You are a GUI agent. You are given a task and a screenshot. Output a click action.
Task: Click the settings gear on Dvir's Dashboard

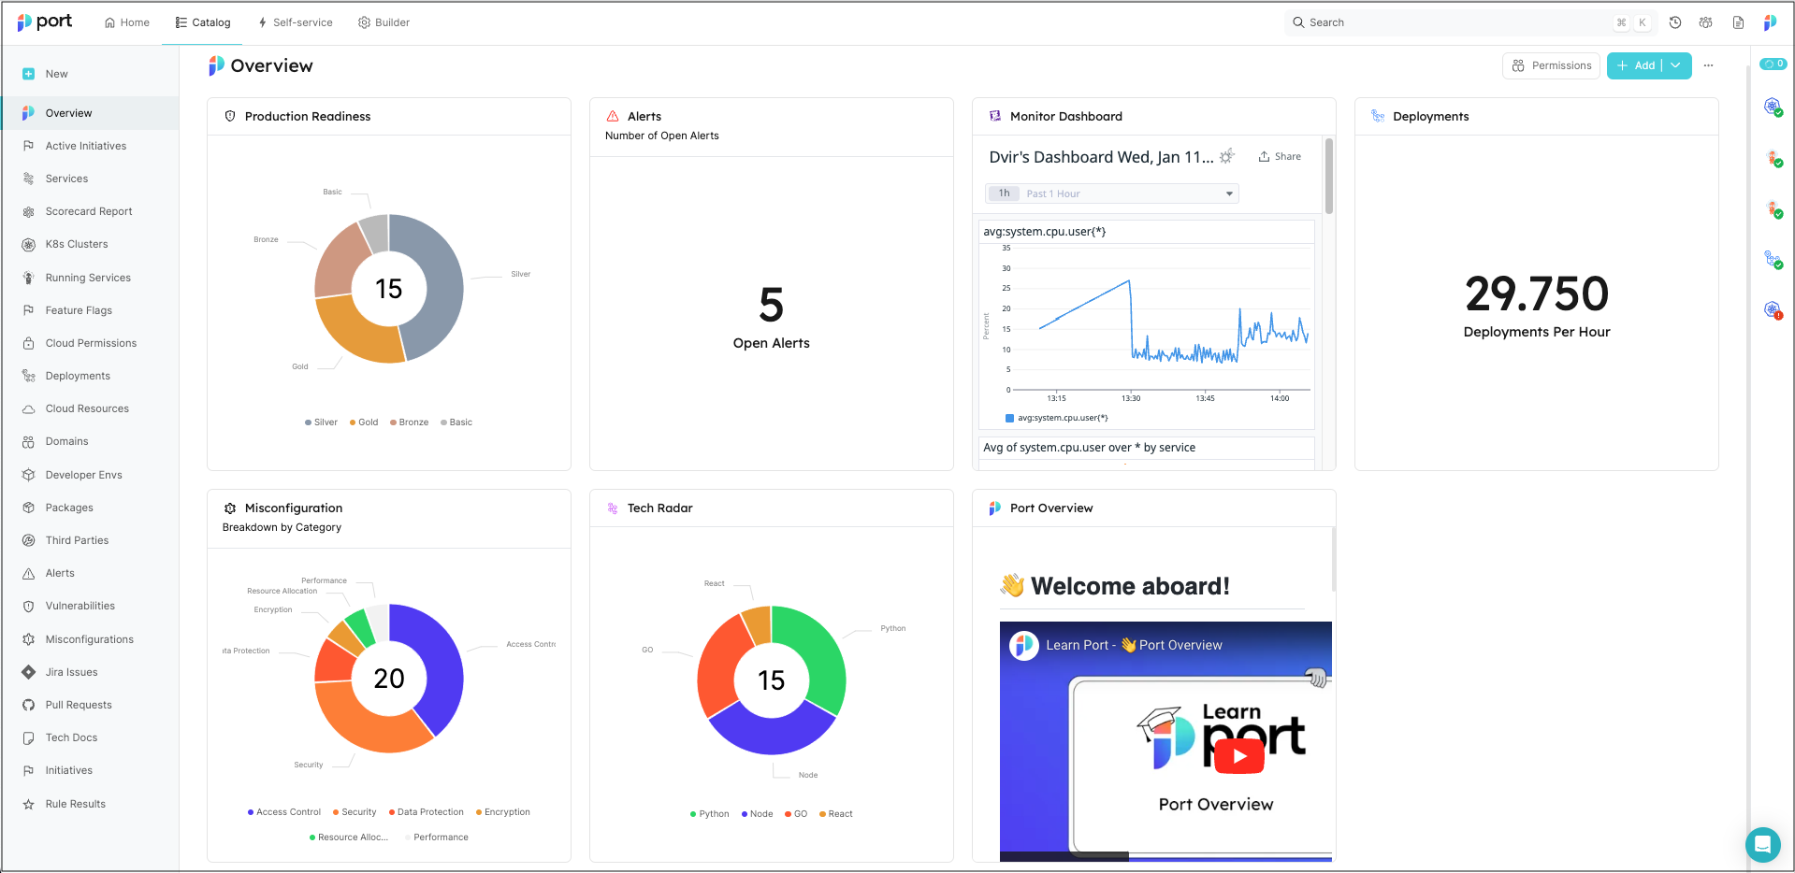click(1227, 156)
